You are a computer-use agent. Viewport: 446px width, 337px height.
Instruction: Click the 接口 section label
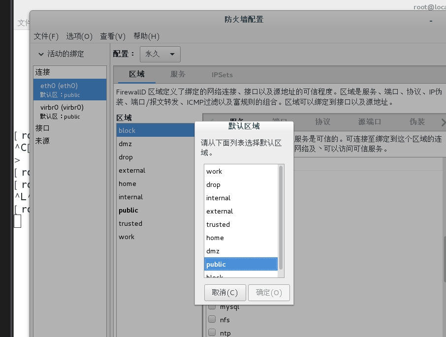click(x=42, y=128)
